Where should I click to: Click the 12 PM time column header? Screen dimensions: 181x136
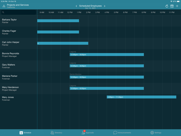coord(70,12)
